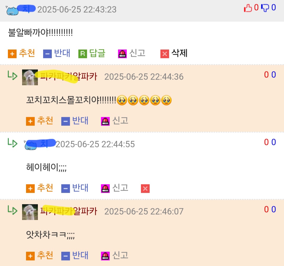The height and width of the screenshot is (266, 284).
Task: Report the 꼬치꼬치스몰꼬치야 reply with 신고
Action: 115,121
